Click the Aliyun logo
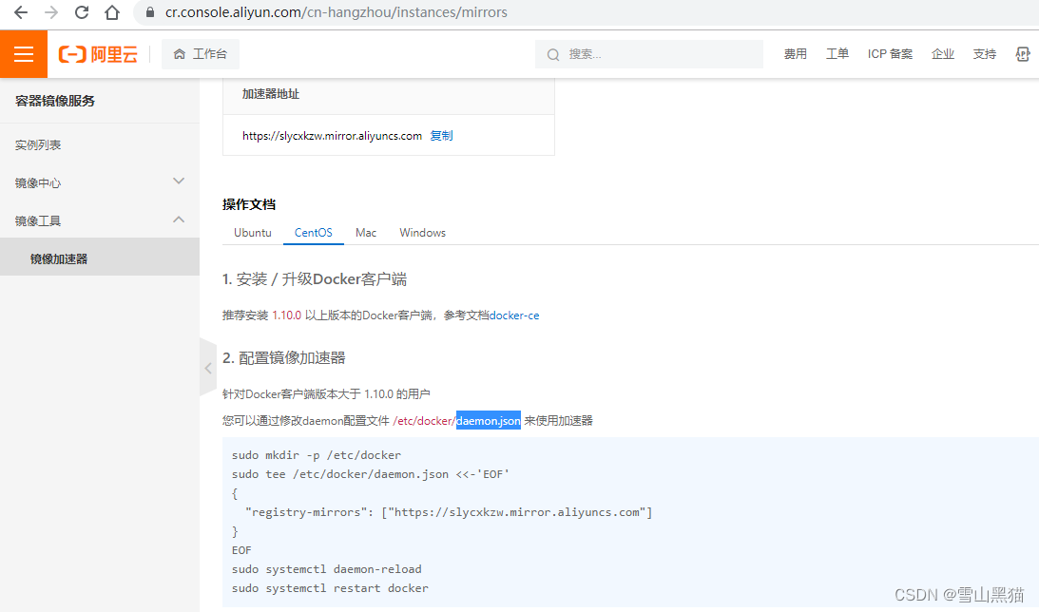Viewport: 1039px width, 612px height. click(x=98, y=53)
